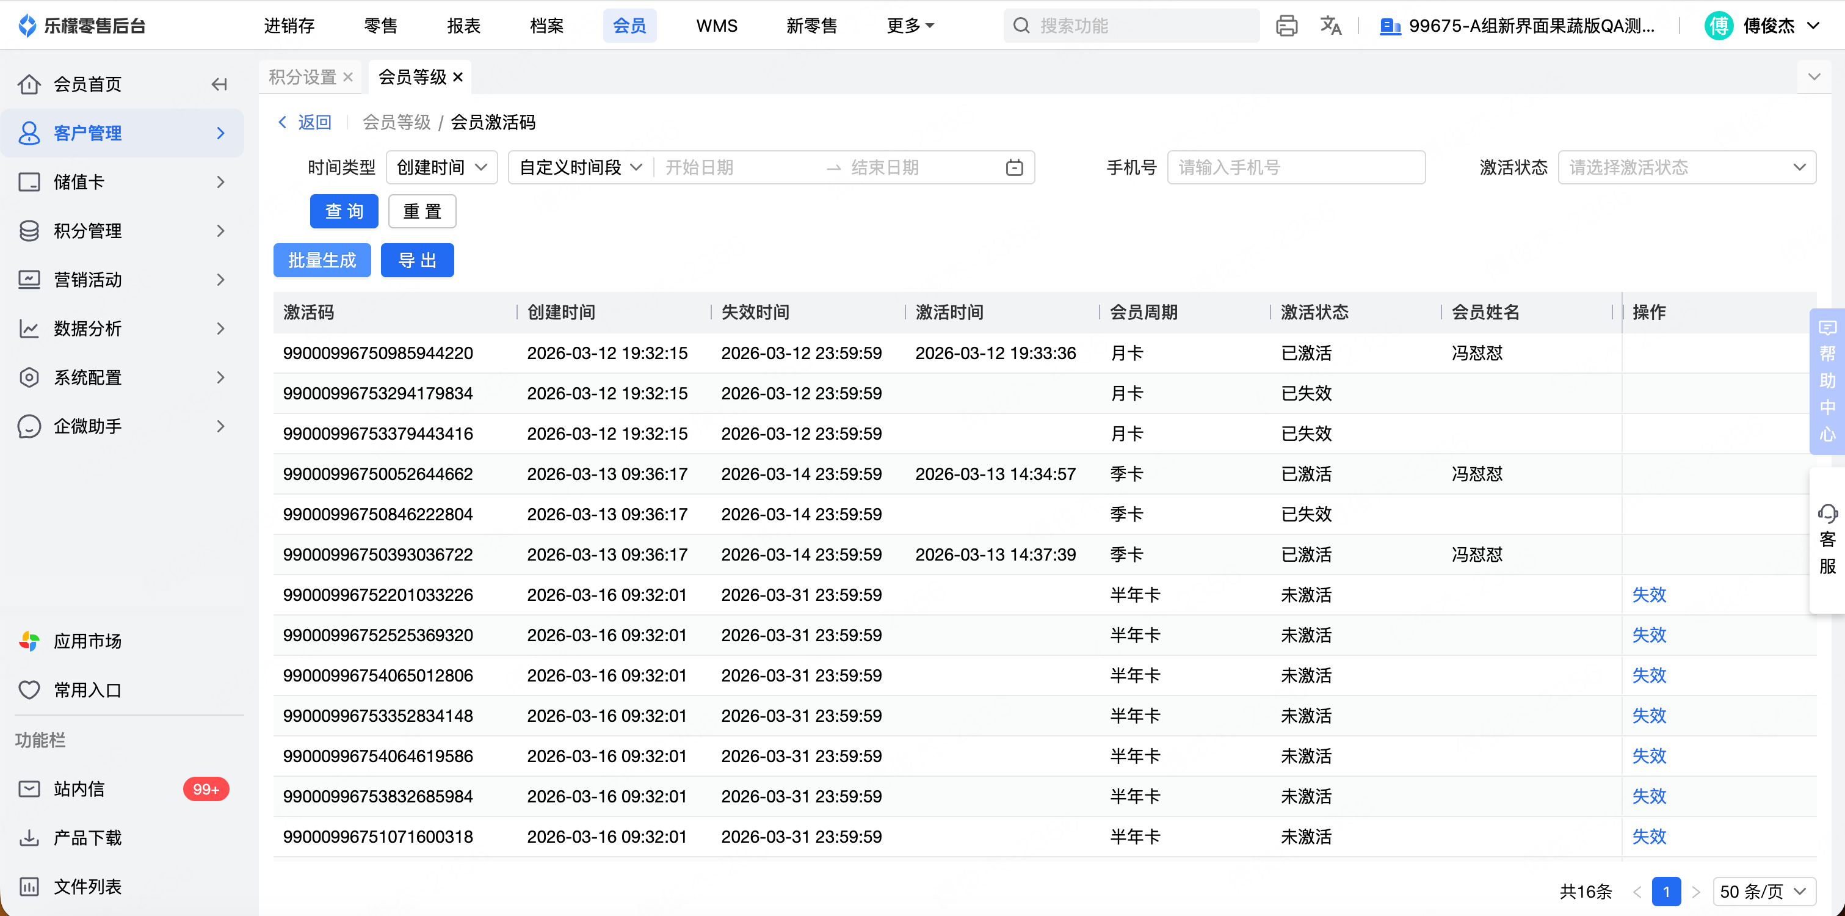
Task: Click the 查询 search button
Action: pyautogui.click(x=344, y=211)
